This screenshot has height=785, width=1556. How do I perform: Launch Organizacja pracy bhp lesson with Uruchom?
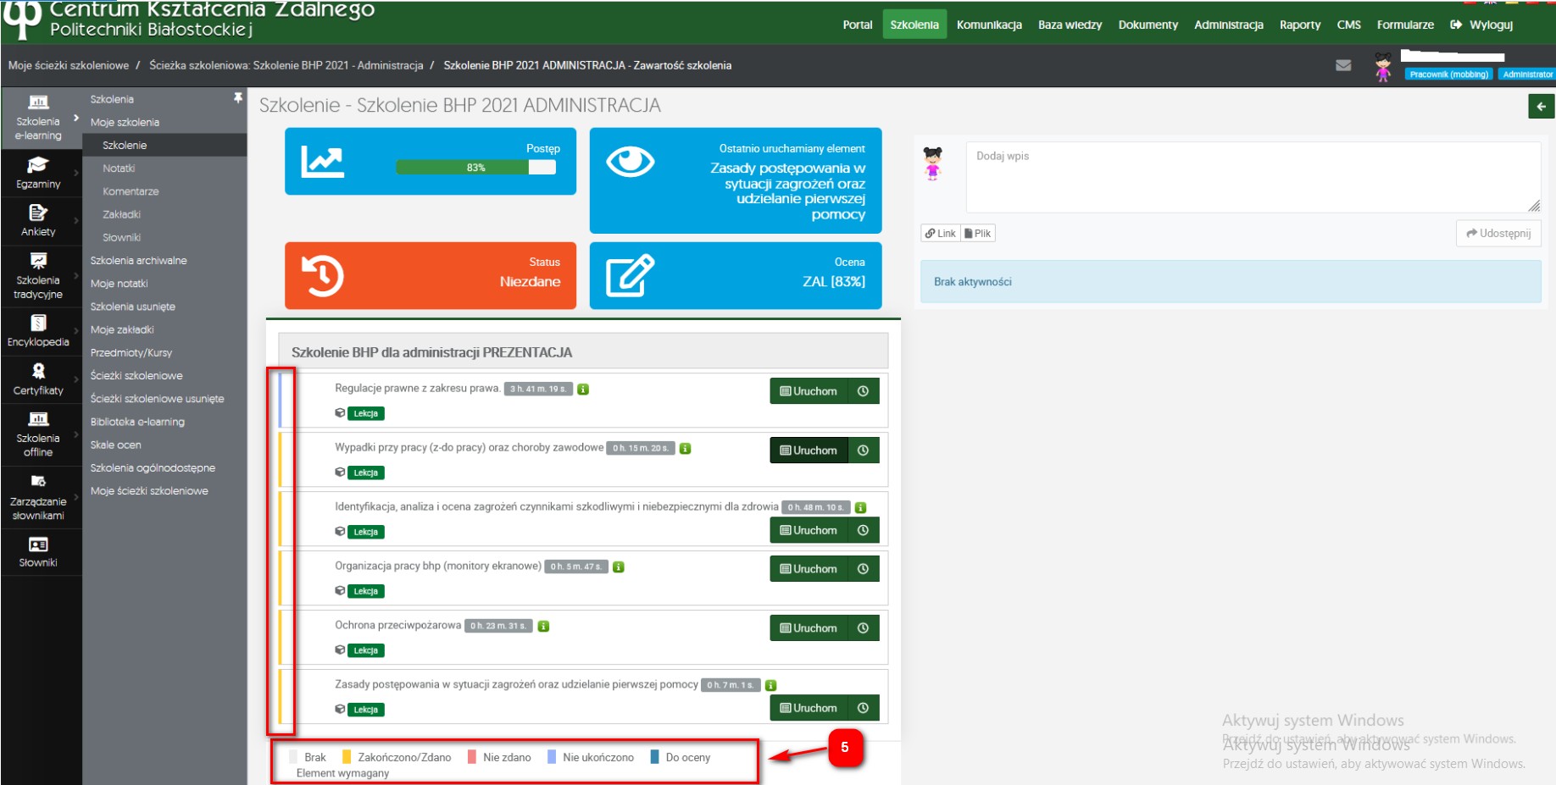click(809, 569)
